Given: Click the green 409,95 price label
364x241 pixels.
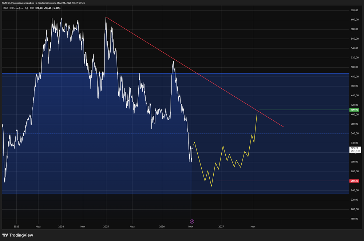Looking at the screenshot, I should pos(354,110).
